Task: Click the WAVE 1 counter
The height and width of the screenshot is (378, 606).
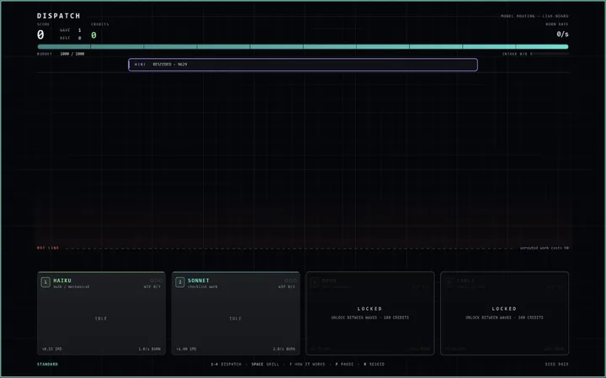Action: [71, 30]
